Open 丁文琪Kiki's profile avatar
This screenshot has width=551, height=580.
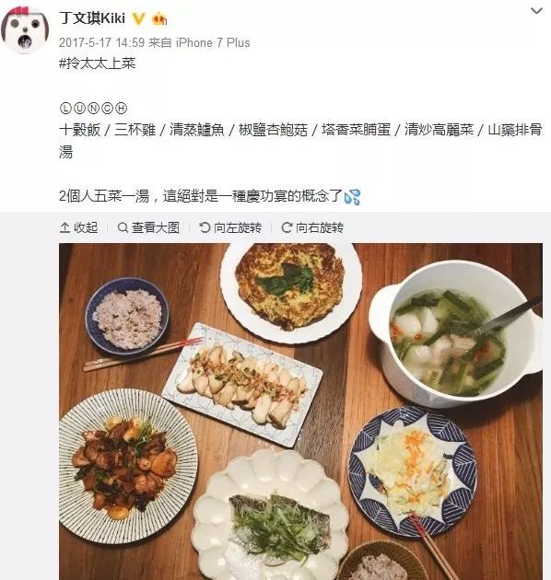[25, 30]
